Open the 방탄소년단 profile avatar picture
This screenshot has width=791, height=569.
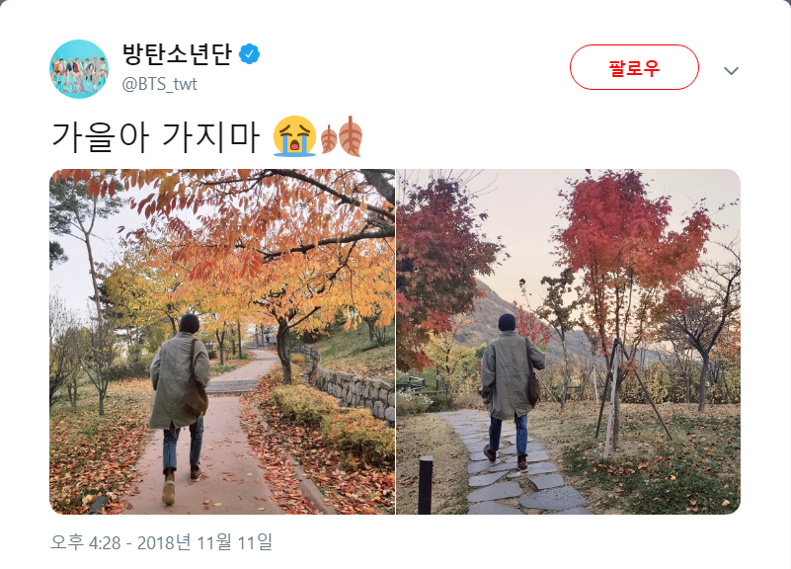click(79, 69)
